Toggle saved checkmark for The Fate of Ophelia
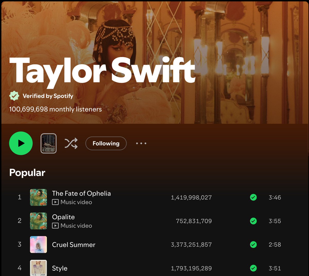 [x=253, y=197]
